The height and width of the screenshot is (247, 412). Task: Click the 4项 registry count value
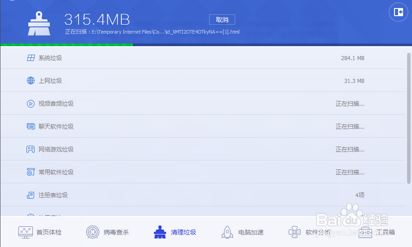(359, 195)
